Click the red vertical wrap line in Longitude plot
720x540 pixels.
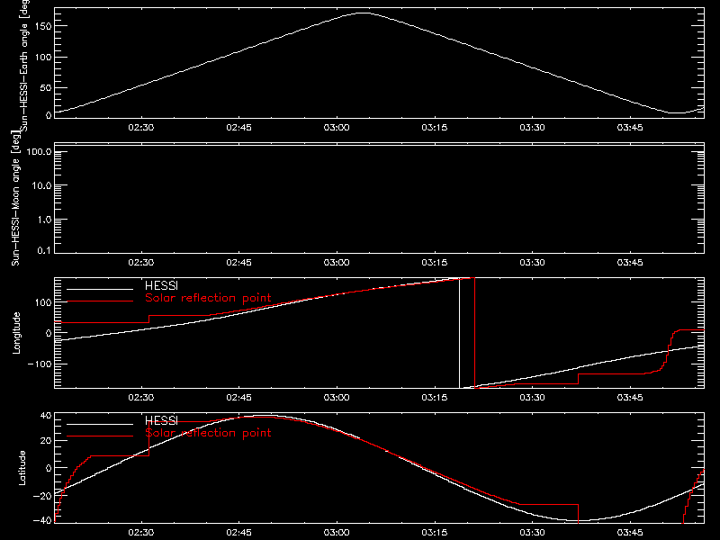pos(475,333)
